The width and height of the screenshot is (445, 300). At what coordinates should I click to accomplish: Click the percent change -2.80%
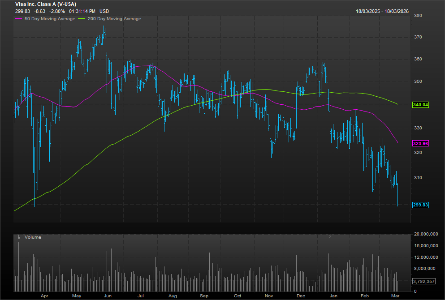[x=57, y=11]
